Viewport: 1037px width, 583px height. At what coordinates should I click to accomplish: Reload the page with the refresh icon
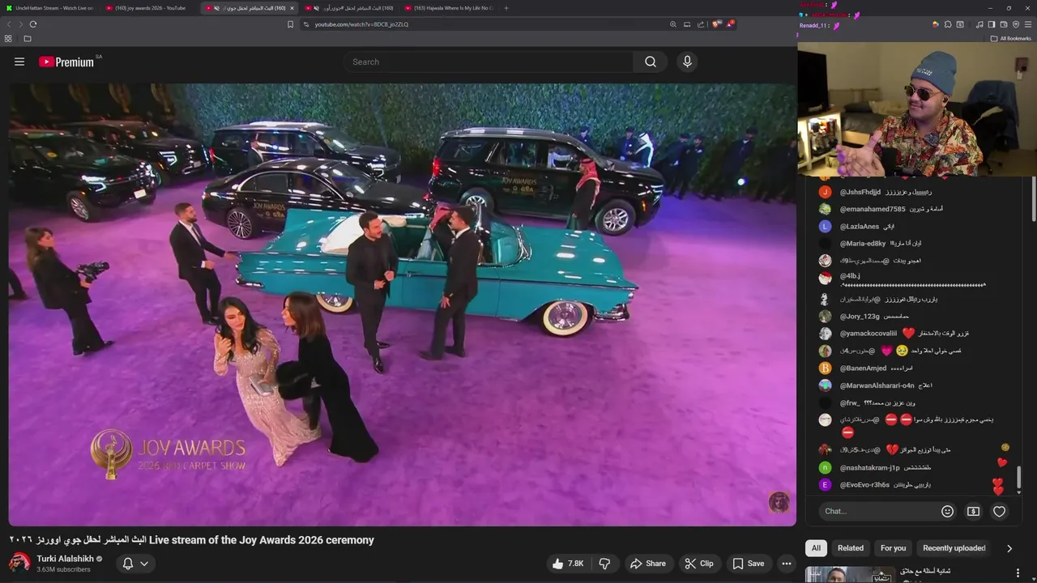(x=33, y=24)
